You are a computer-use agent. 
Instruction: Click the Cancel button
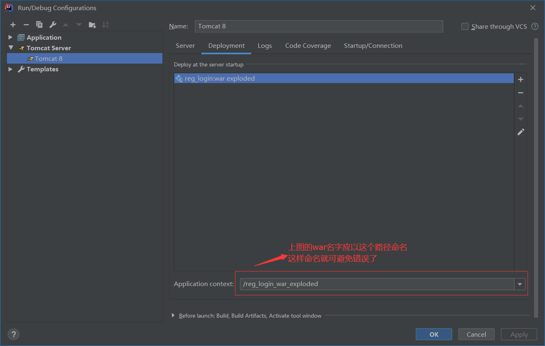477,334
